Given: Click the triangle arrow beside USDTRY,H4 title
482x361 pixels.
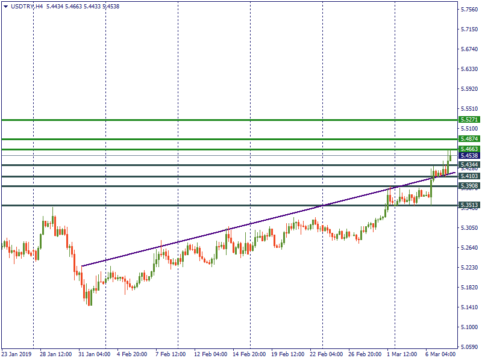Looking at the screenshot, I should tap(5, 6).
